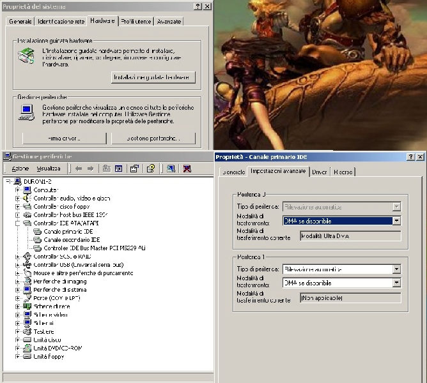The image size is (427, 383).
Task: Select the Controller IDE Bus Master PCI M5229 ALi icon
Action: coord(37,248)
